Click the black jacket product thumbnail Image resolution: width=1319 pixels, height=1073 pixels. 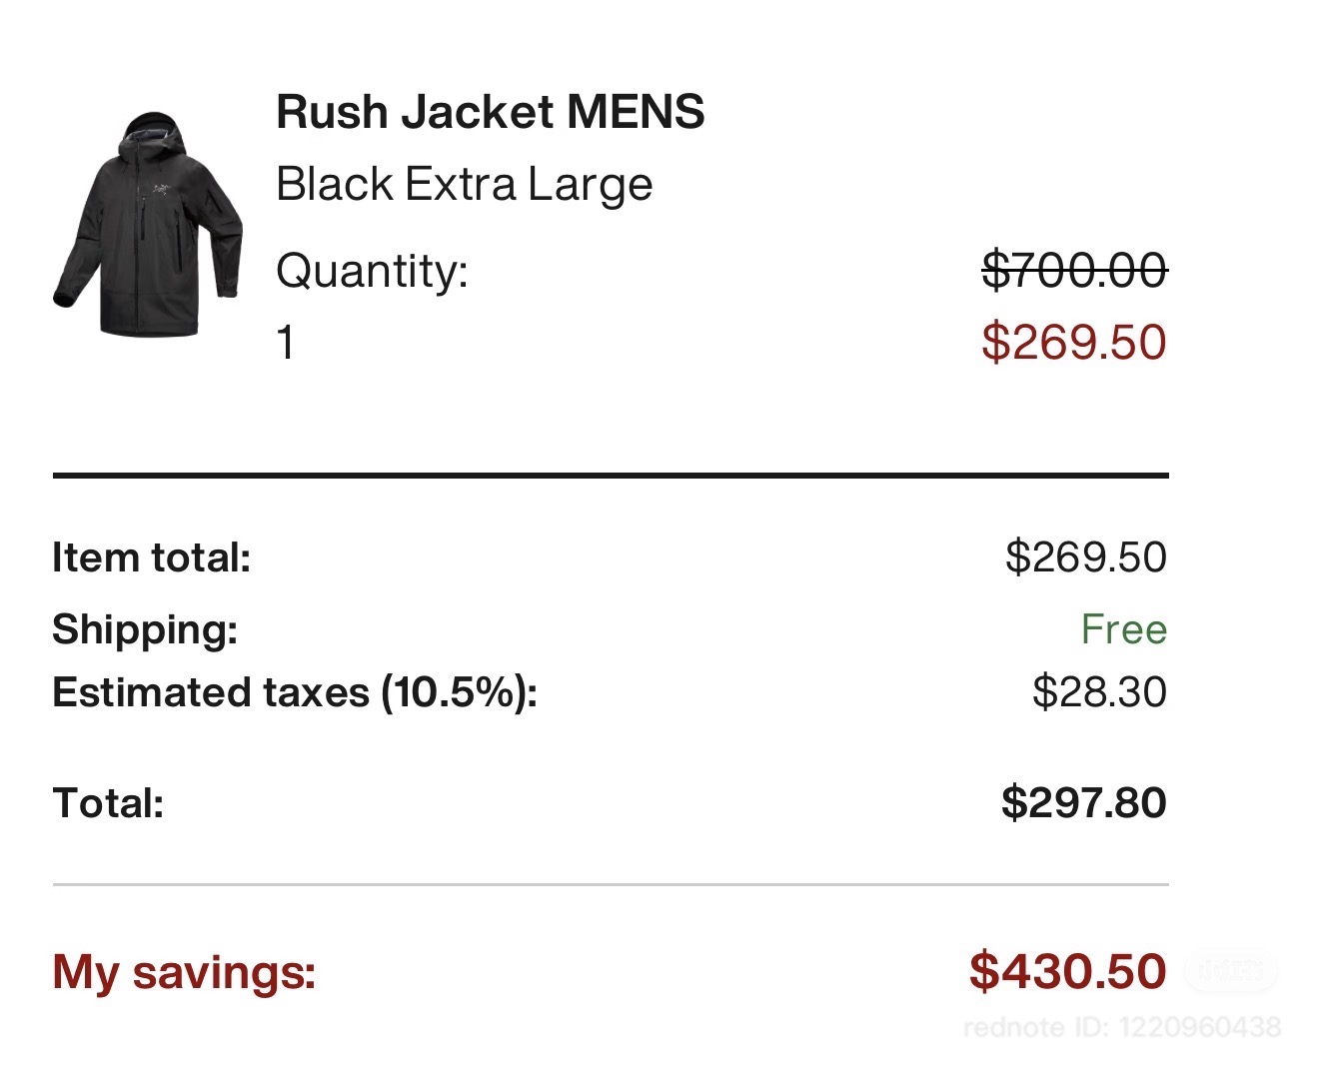(148, 225)
